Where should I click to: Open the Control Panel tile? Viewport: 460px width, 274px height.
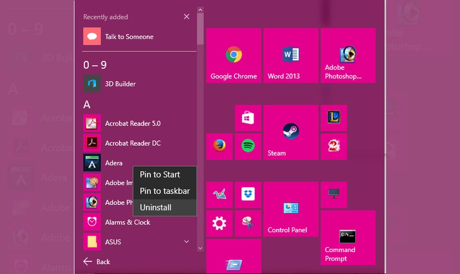[x=291, y=209]
